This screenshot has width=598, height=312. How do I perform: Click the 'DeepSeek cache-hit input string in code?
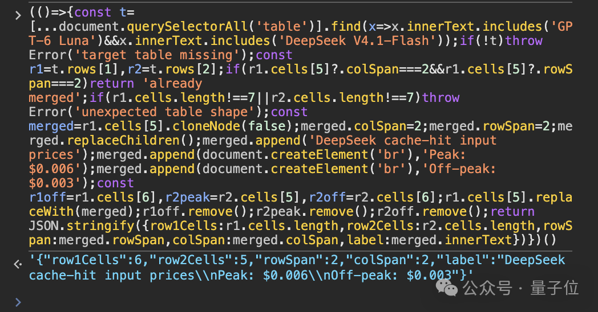coord(402,141)
